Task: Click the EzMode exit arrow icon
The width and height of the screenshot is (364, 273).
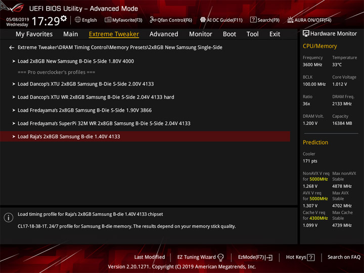Action: tap(269, 257)
